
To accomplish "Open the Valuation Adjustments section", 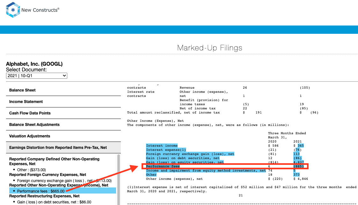I will pos(63,136).
